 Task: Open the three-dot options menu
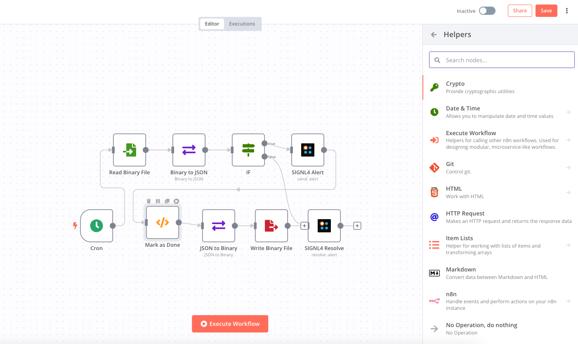click(567, 11)
